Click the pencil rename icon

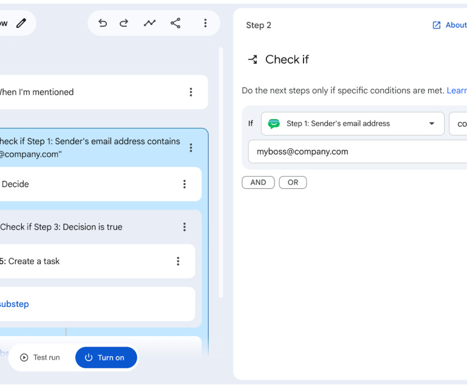(21, 23)
